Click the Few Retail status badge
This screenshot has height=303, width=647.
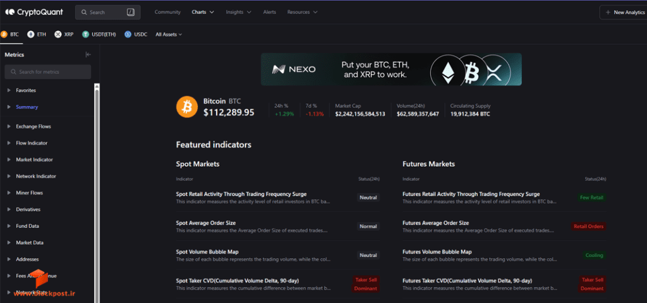[x=591, y=198]
